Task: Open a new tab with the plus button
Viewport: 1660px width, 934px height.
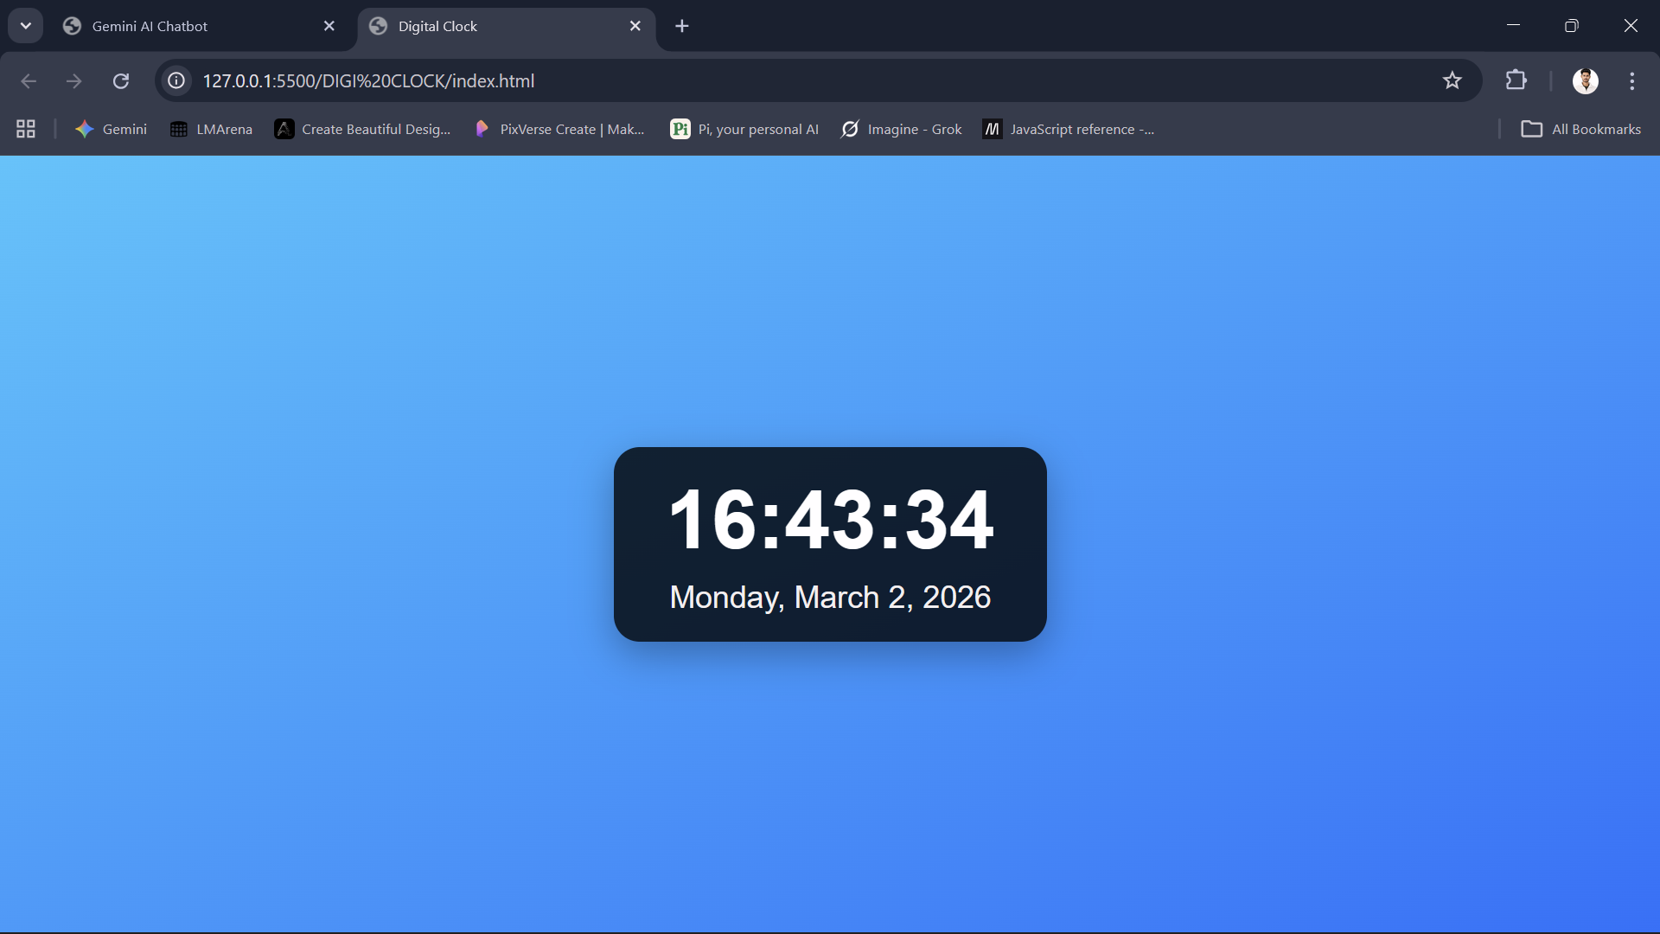Action: 682,26
